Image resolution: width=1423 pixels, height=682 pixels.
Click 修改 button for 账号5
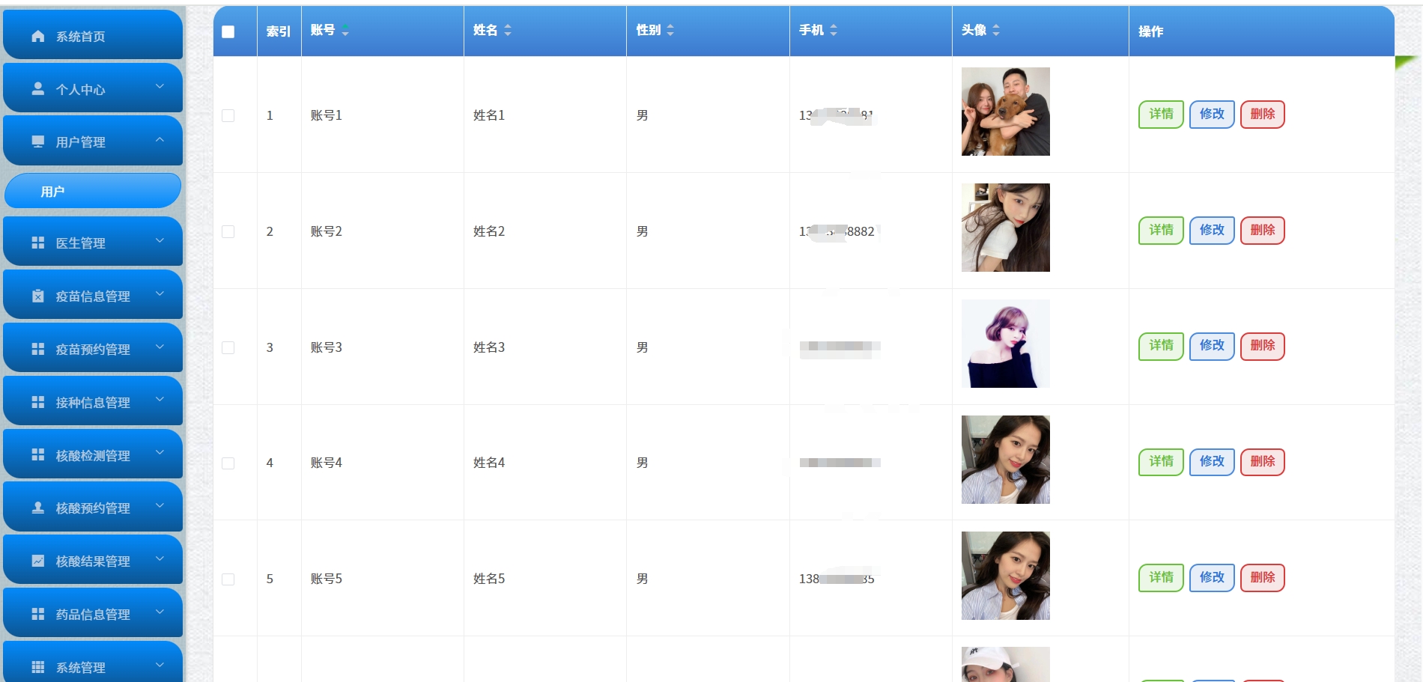1212,577
